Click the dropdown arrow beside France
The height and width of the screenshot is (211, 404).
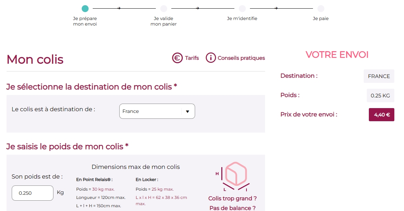tap(188, 112)
